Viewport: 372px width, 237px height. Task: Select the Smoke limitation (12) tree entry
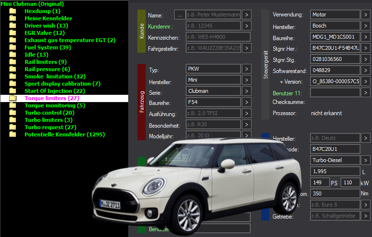point(55,76)
